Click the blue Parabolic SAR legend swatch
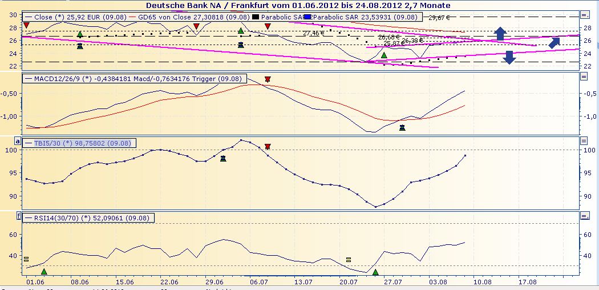599x290 pixels. coord(308,17)
